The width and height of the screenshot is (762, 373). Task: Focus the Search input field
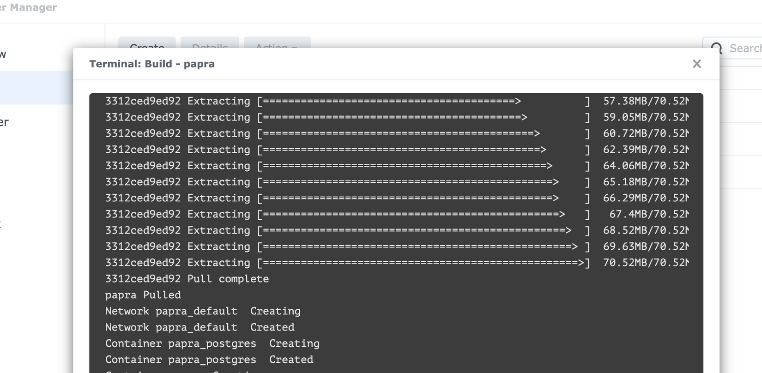tap(744, 48)
